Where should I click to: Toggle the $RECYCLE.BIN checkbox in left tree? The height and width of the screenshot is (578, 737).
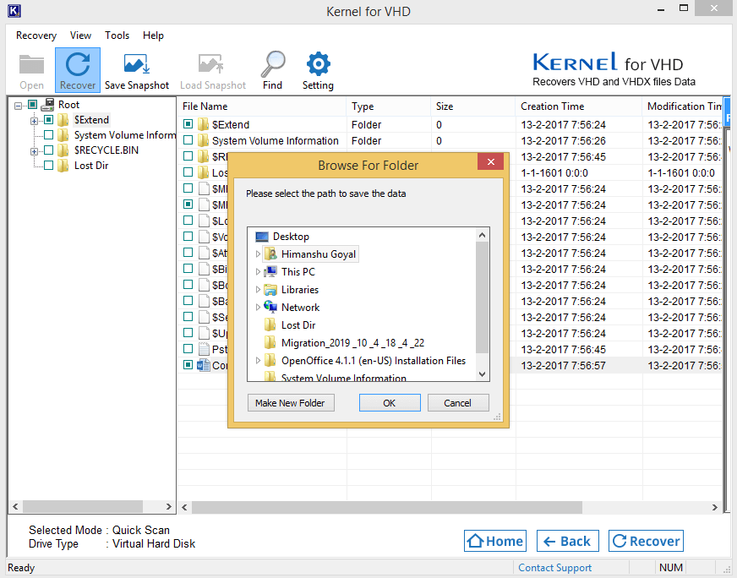(x=48, y=150)
